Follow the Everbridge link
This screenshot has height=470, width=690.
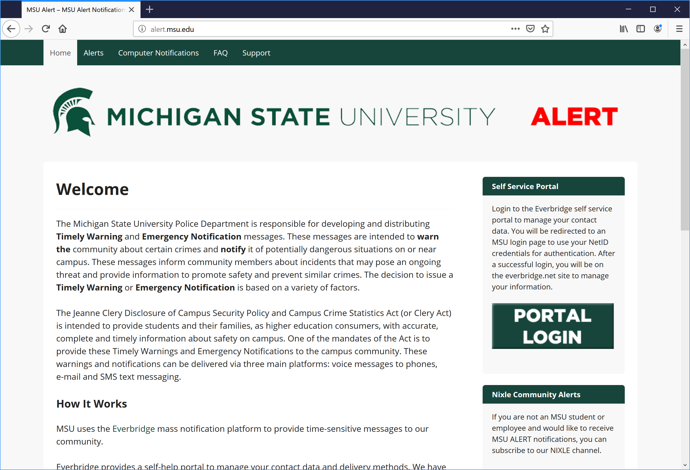134,429
